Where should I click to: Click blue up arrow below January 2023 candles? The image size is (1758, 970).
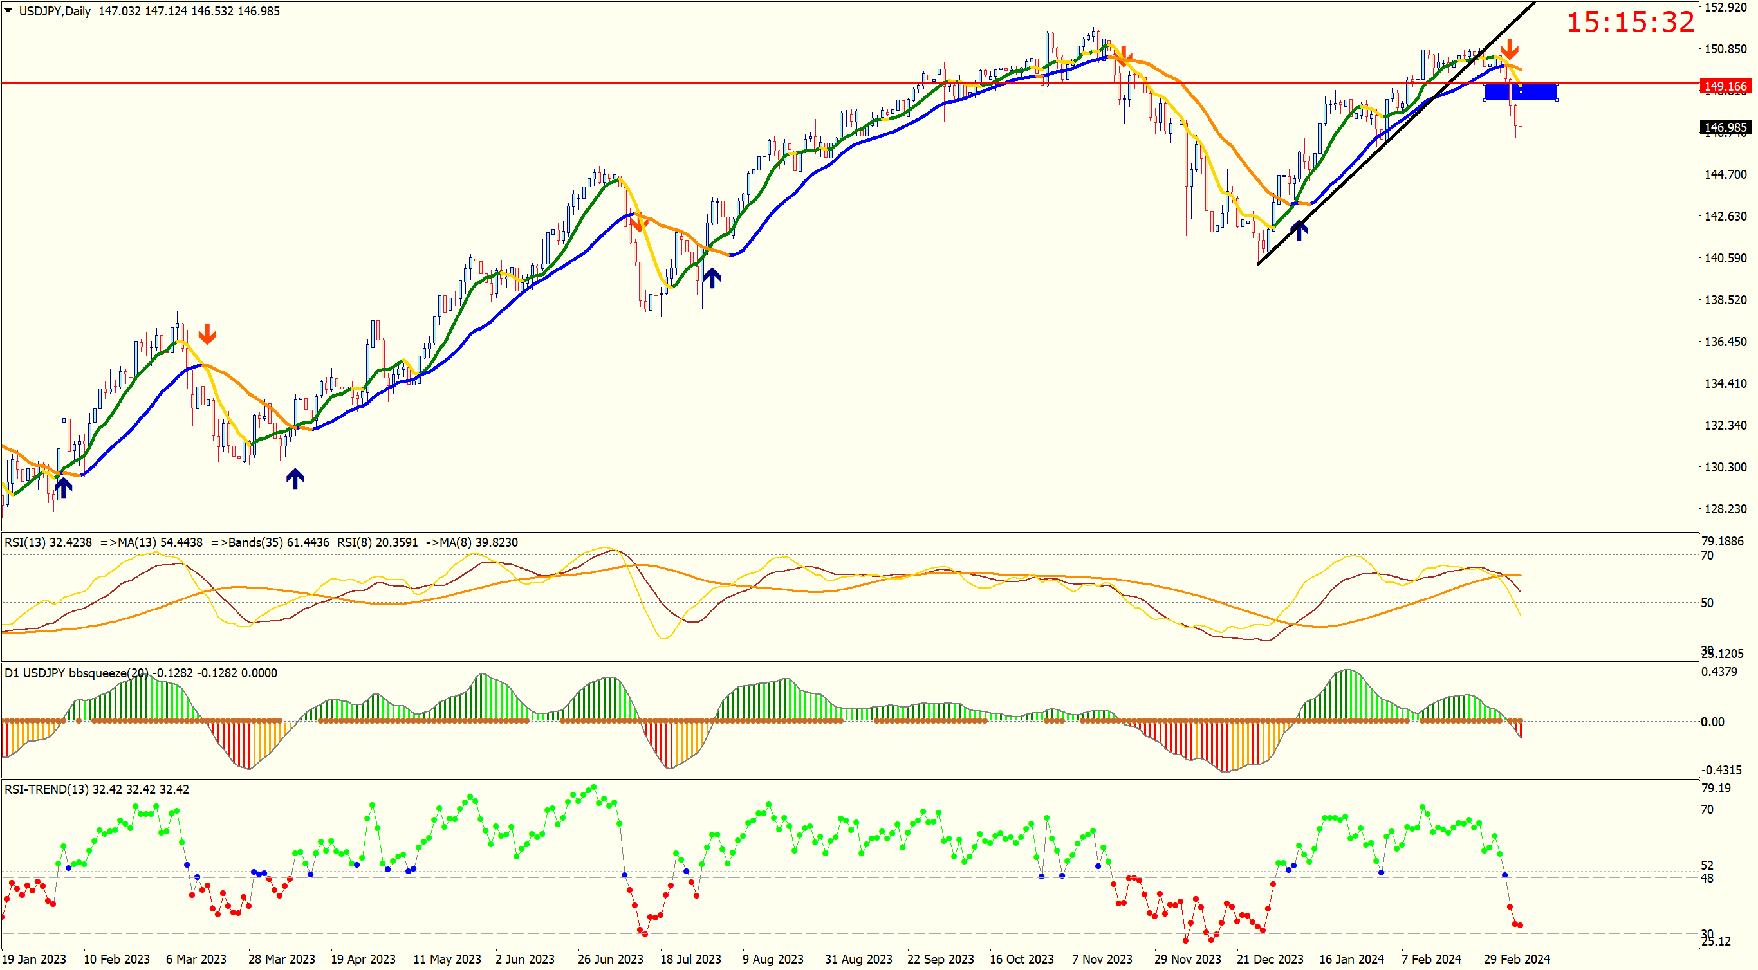pos(63,487)
